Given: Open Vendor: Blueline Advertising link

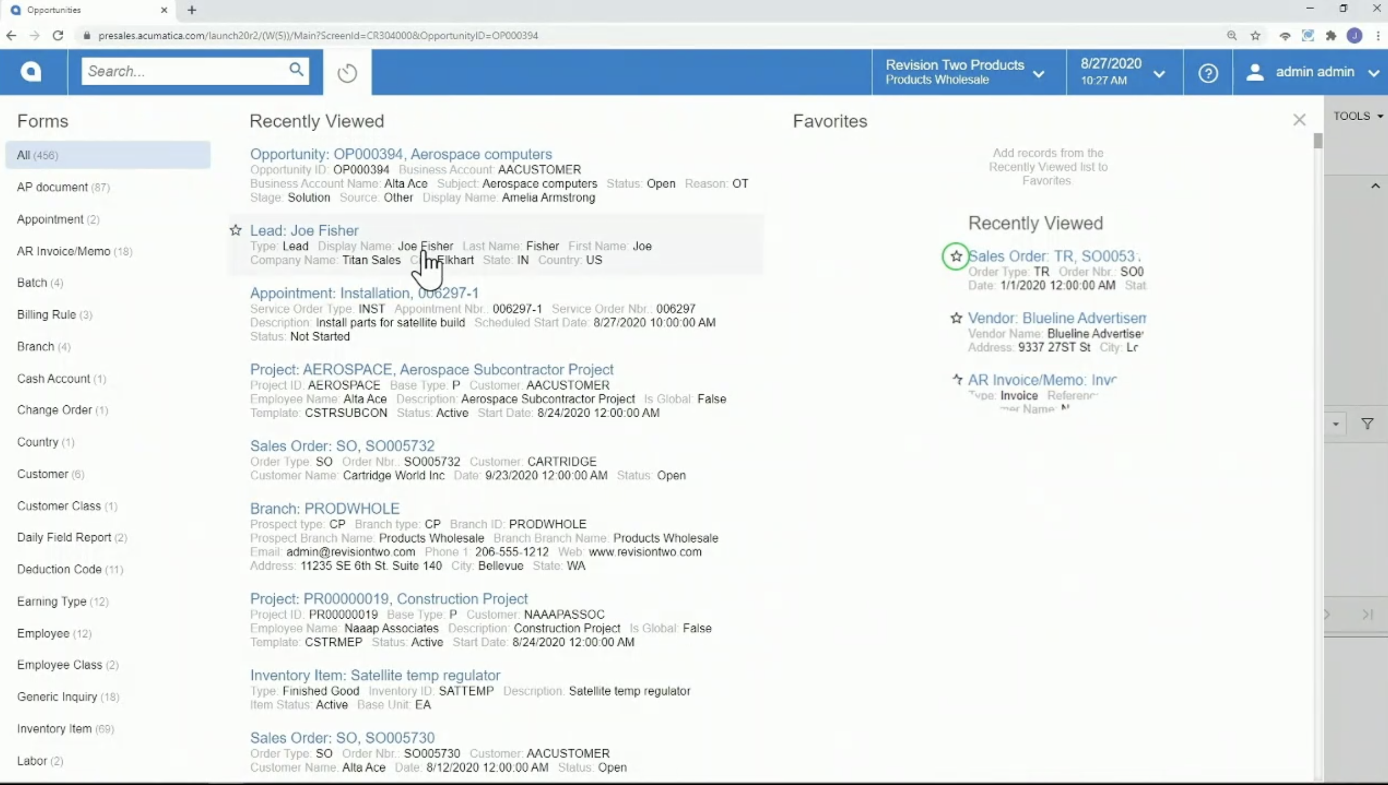Looking at the screenshot, I should [1057, 318].
